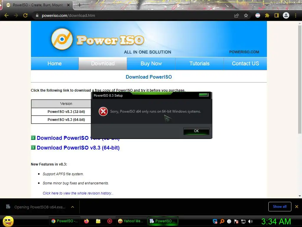Expand options for PowerISO8-x64.exe download

pos(73,207)
